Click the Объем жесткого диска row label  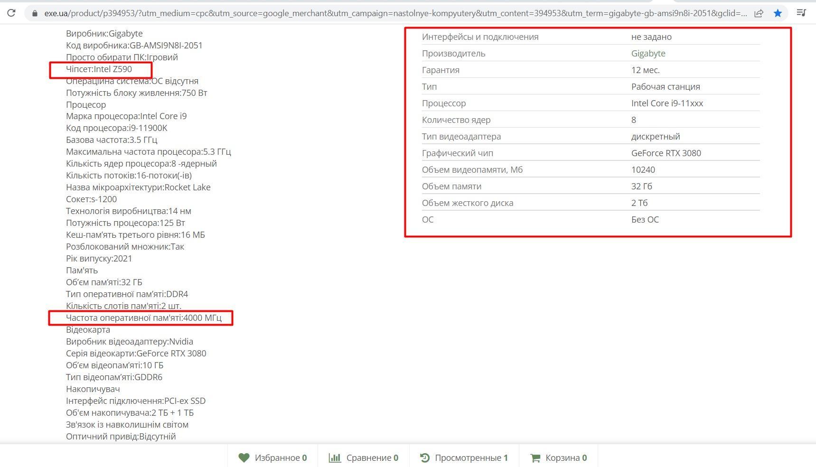point(467,203)
